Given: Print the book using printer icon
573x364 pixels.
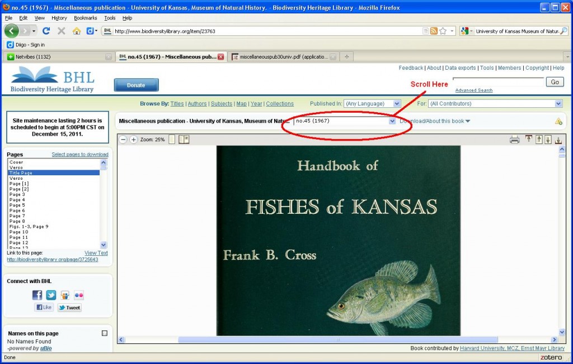Looking at the screenshot, I should [x=515, y=140].
